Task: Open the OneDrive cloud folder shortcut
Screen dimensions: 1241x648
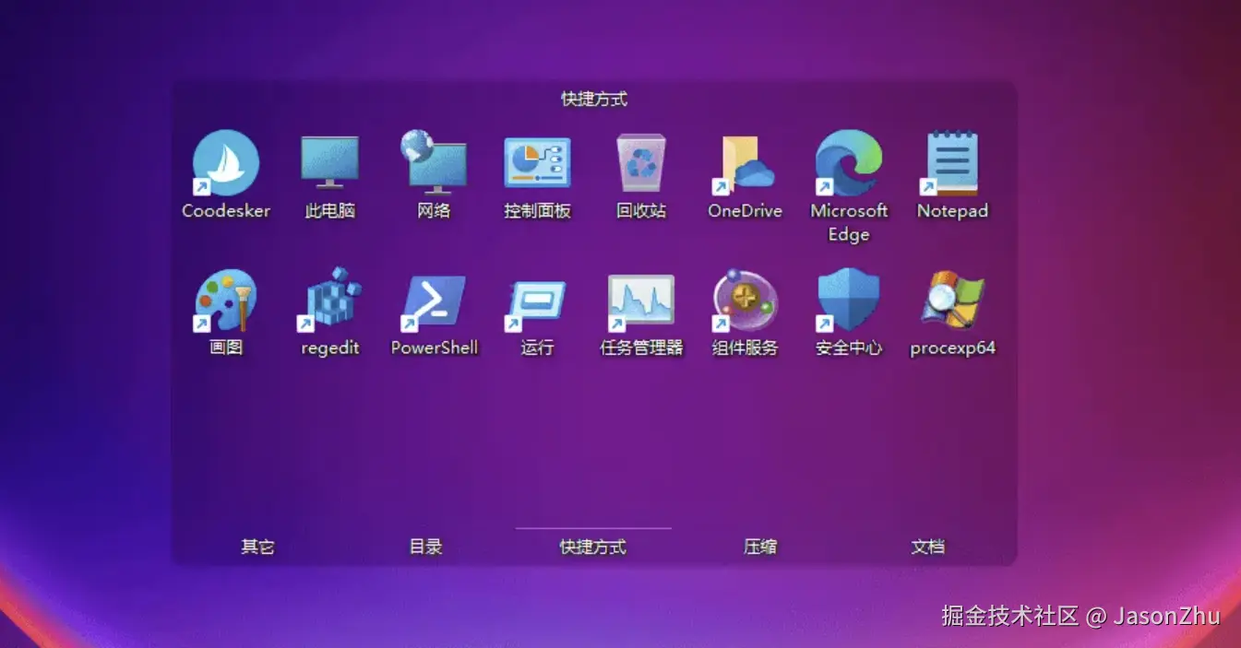Action: coord(745,165)
